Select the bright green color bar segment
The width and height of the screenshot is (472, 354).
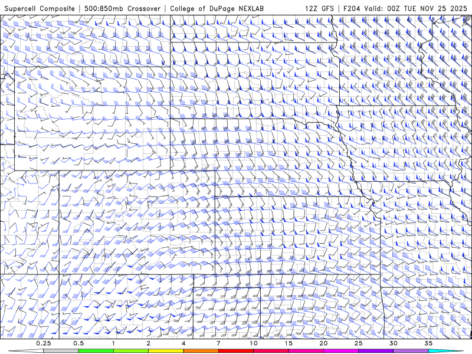pyautogui.click(x=96, y=351)
